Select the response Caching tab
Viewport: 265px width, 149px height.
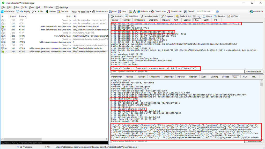(x=214, y=77)
